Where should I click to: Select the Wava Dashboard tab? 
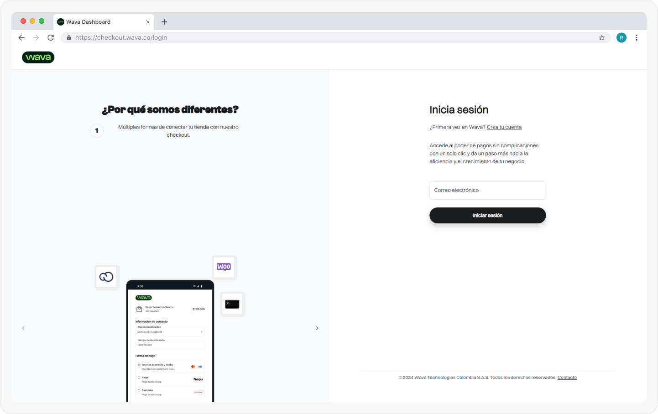tap(104, 22)
